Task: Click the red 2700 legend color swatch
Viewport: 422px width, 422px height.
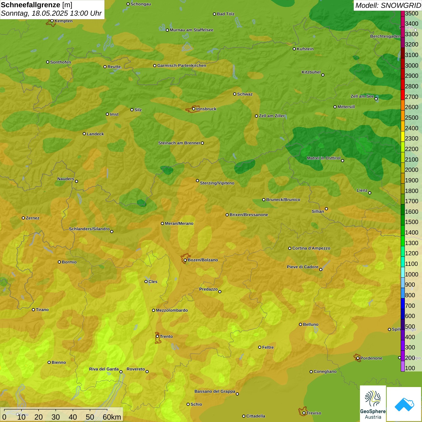Action: (x=403, y=95)
